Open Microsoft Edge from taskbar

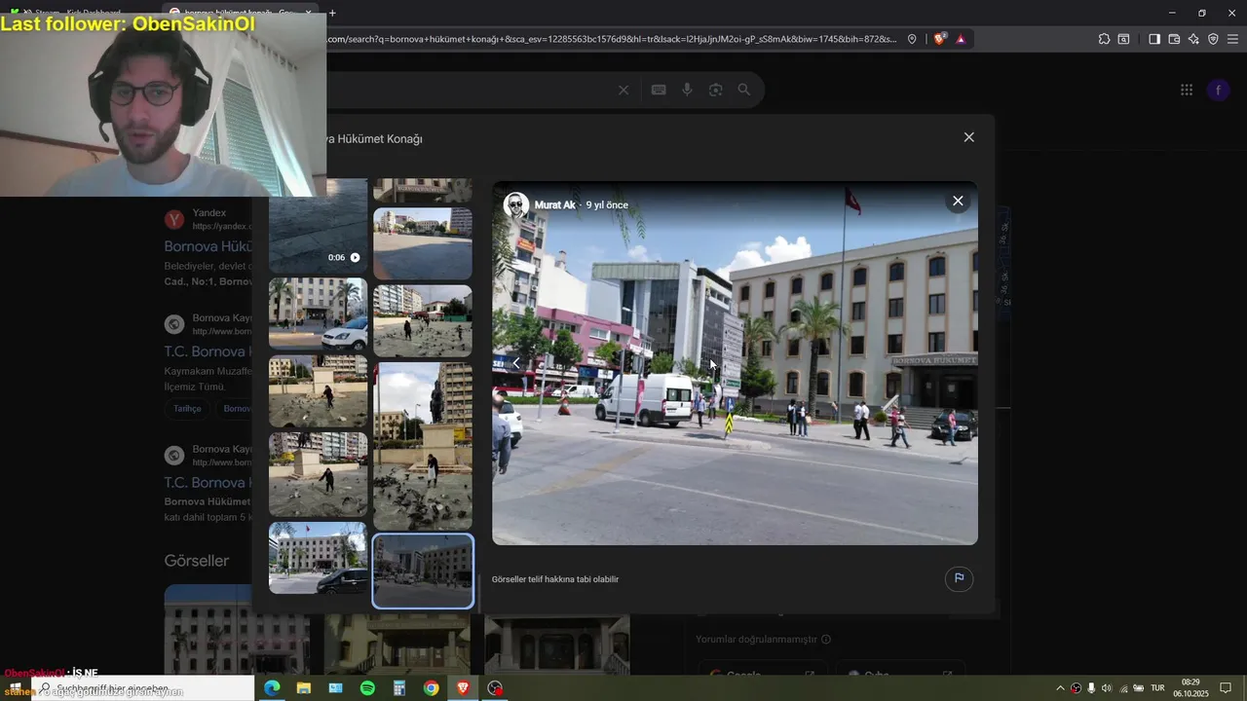click(272, 688)
